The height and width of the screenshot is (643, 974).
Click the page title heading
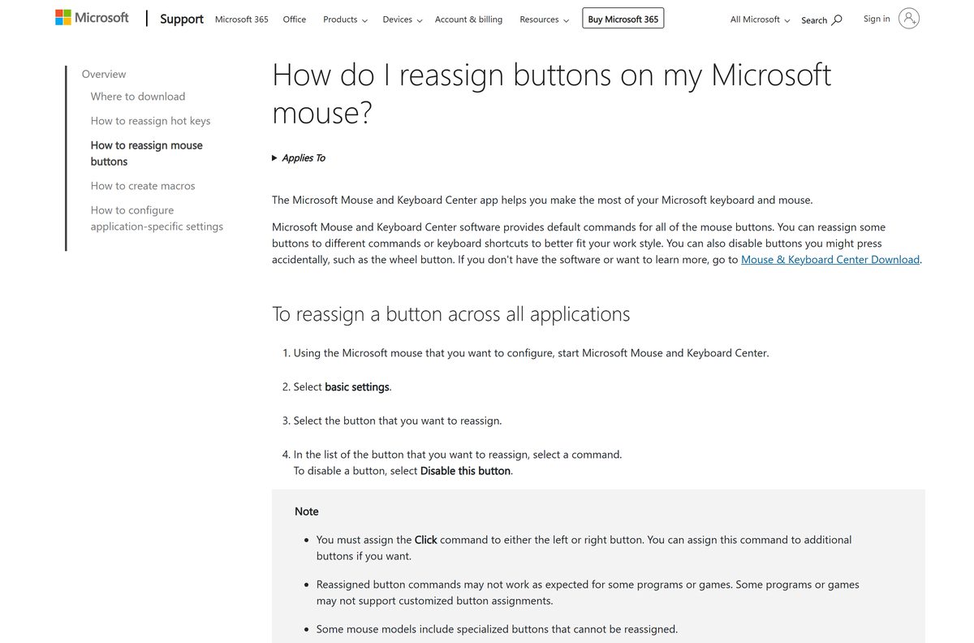click(552, 93)
